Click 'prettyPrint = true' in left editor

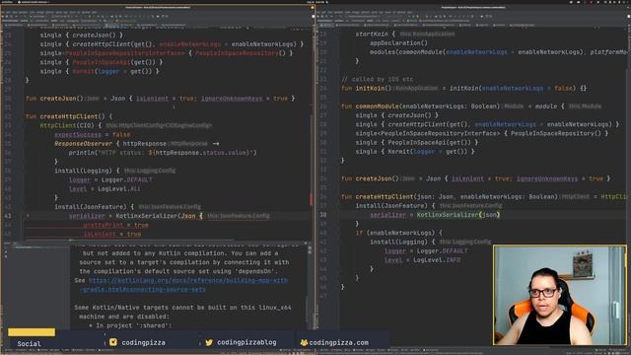click(x=116, y=225)
